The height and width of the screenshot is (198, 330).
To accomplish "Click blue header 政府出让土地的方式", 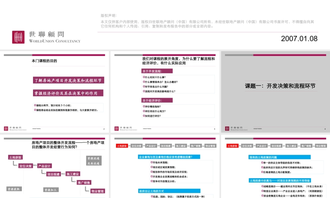I will (169, 191).
